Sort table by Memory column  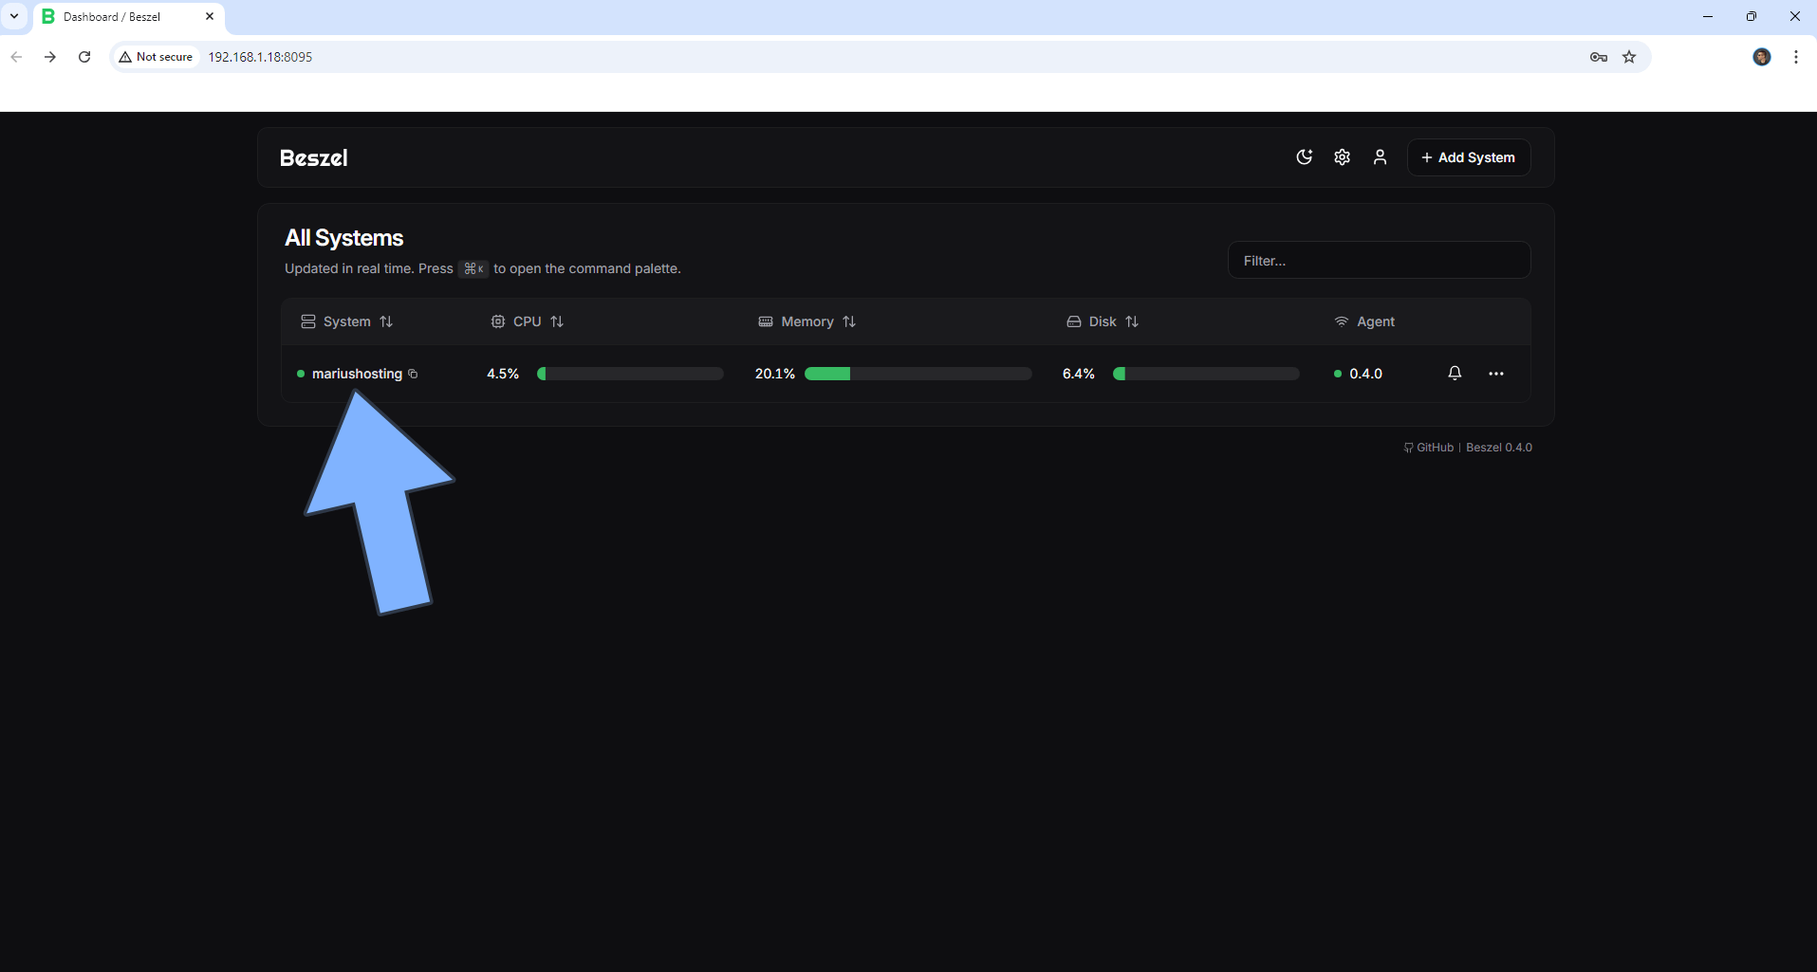pos(807,321)
